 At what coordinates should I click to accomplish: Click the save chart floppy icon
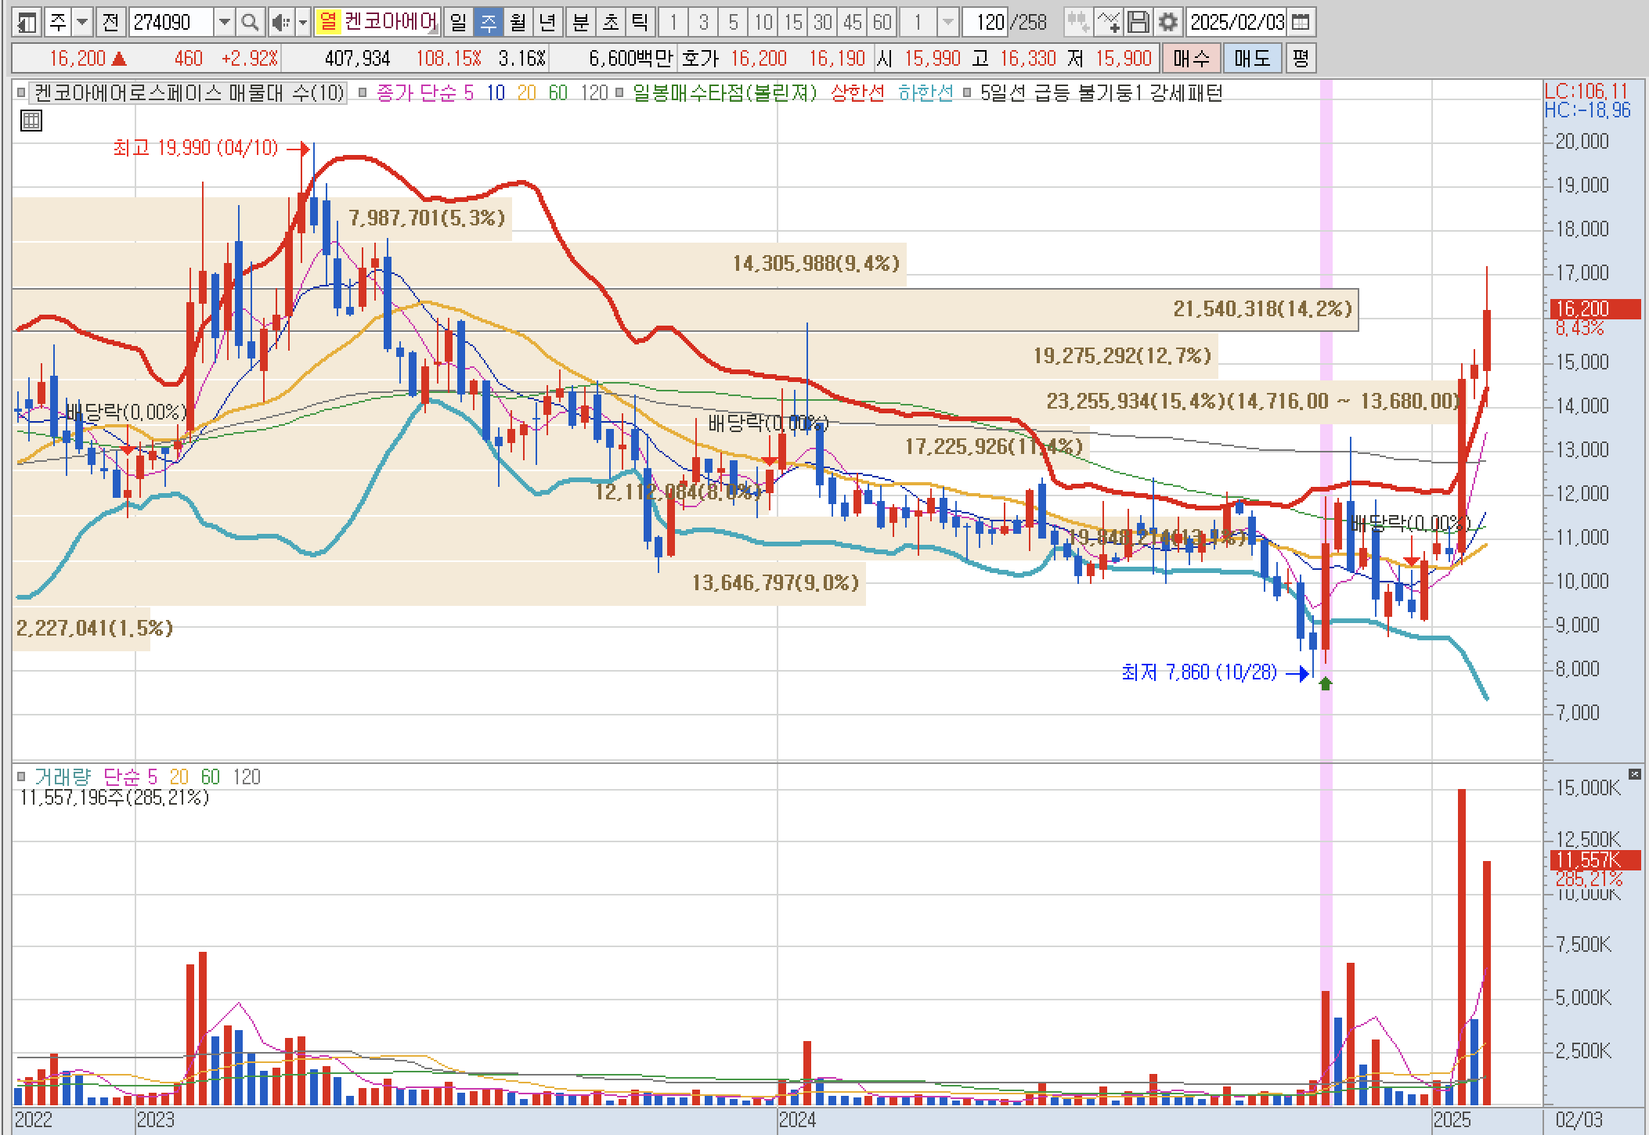click(x=1138, y=22)
